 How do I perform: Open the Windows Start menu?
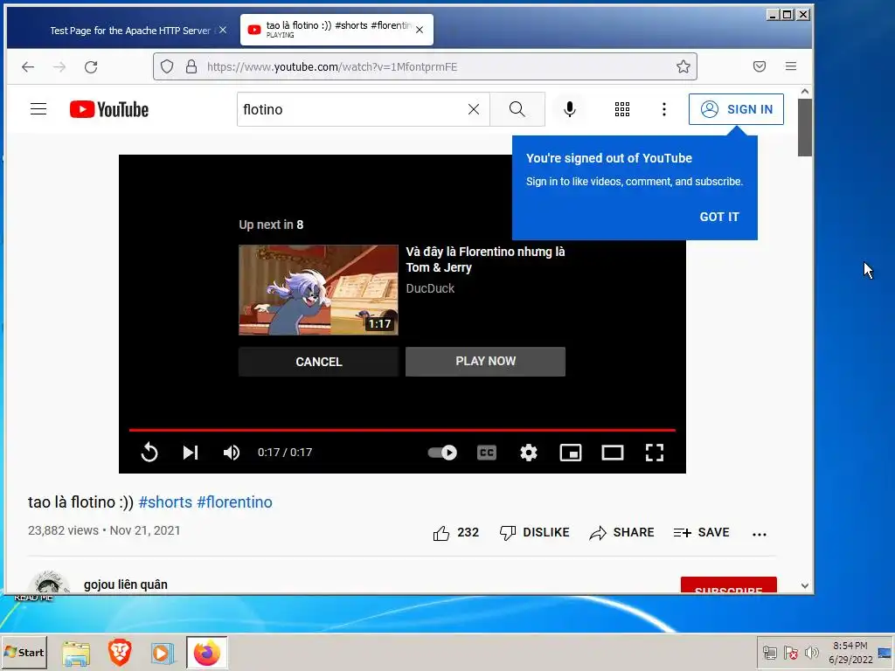click(x=24, y=652)
